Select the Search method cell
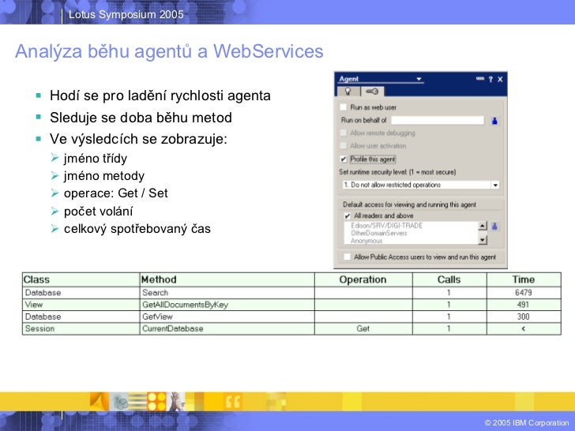575x431 pixels. [227, 292]
